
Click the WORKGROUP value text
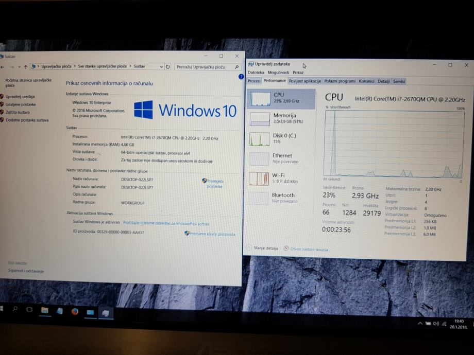point(133,203)
